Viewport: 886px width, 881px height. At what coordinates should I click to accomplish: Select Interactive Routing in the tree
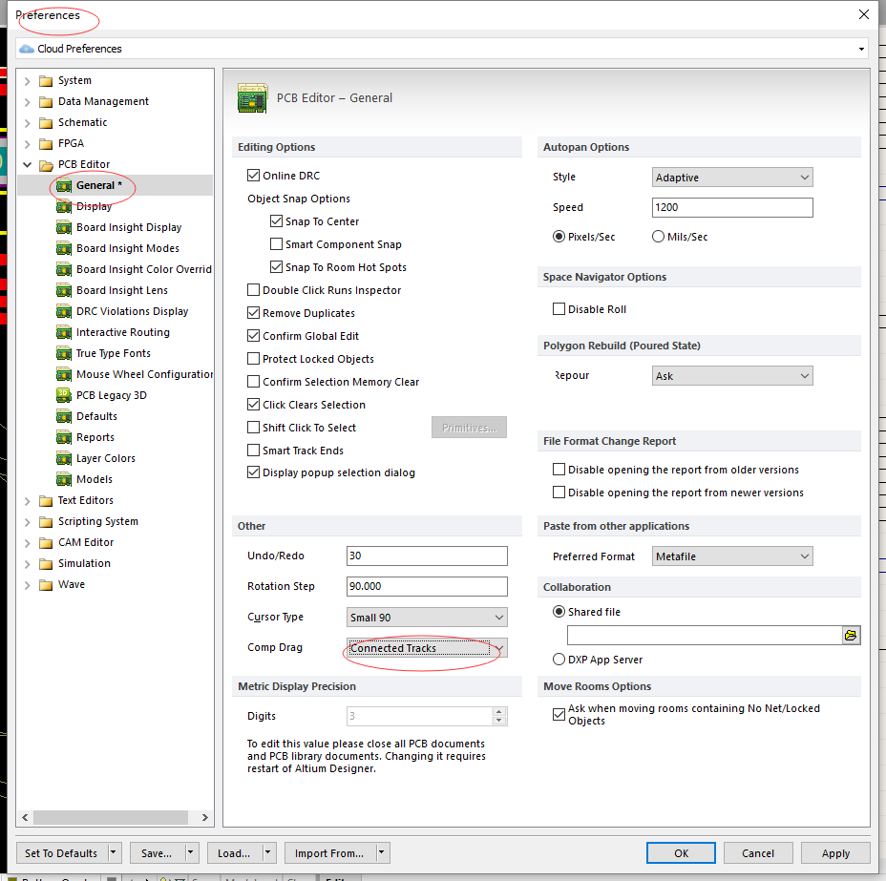click(122, 332)
